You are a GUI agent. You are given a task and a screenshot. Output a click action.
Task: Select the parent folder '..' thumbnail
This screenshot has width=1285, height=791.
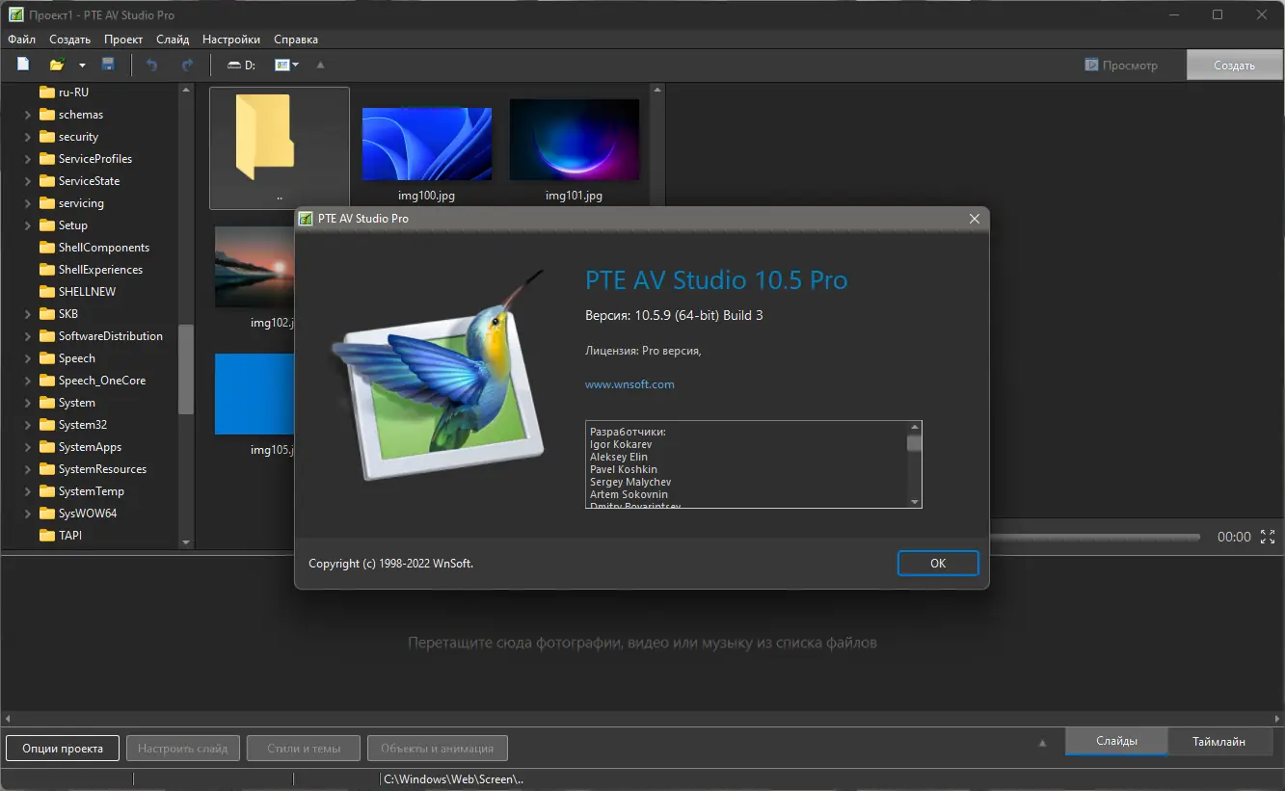(280, 148)
